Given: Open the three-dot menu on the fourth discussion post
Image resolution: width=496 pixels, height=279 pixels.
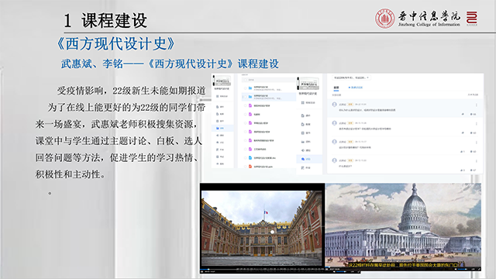Looking at the screenshot, I should tap(477, 161).
